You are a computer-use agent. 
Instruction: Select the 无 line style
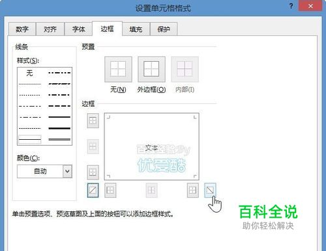point(30,73)
